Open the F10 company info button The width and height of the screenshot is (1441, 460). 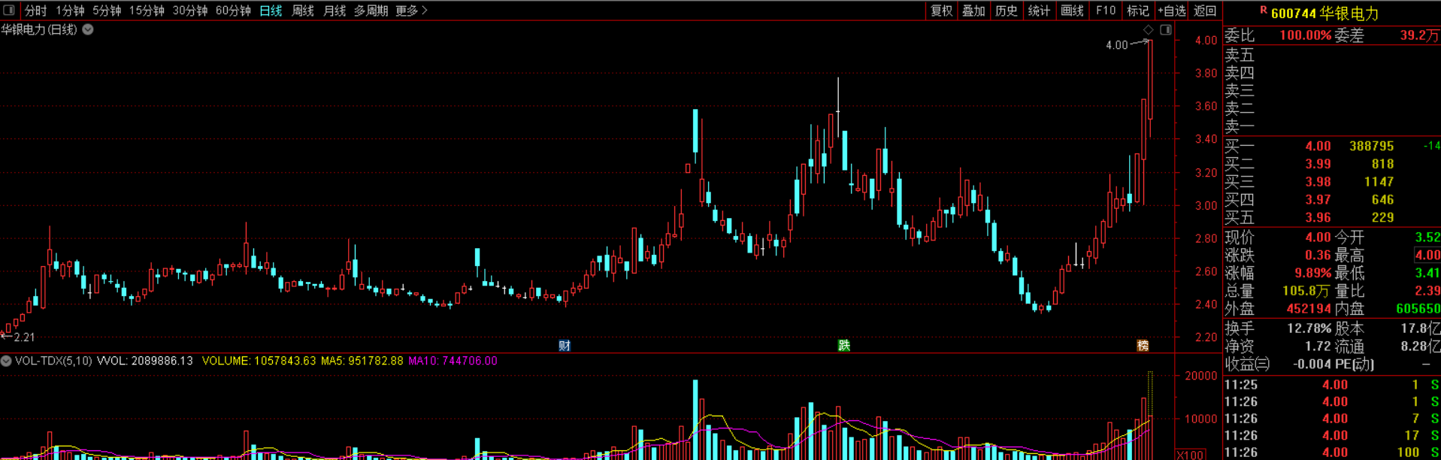1106,11
